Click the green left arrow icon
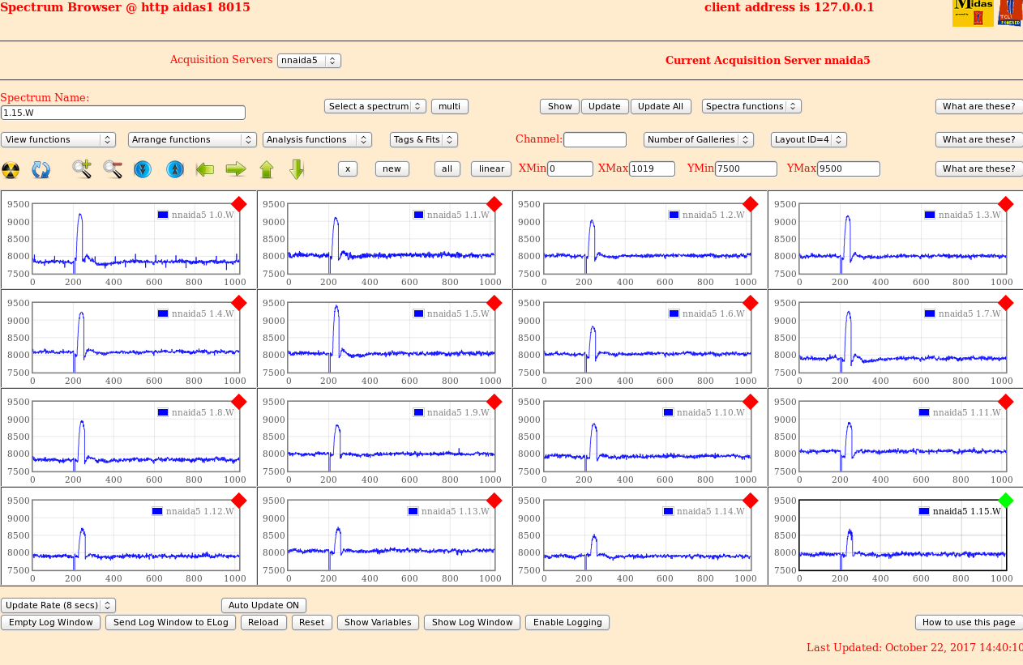The height and width of the screenshot is (665, 1023). tap(205, 169)
